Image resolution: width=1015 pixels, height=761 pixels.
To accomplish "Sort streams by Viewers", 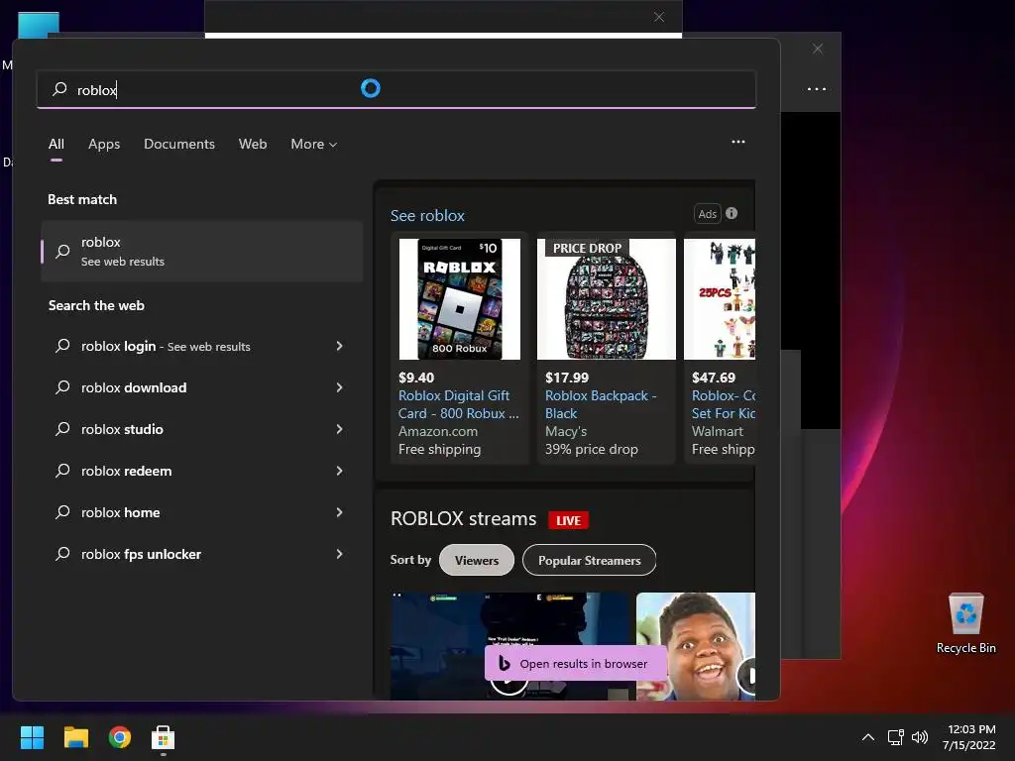I will click(x=477, y=561).
